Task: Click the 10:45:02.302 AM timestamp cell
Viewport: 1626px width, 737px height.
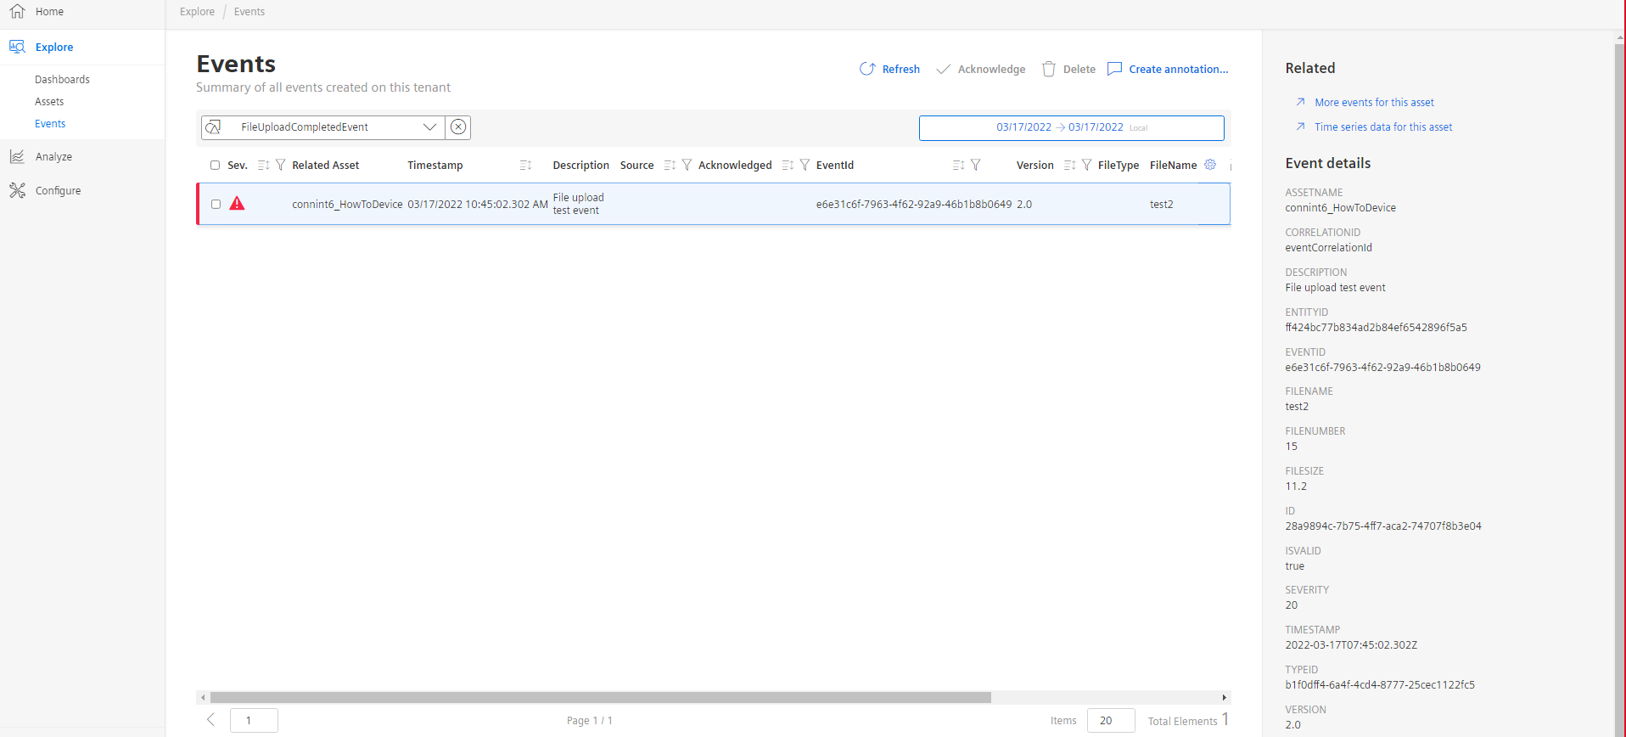Action: pyautogui.click(x=478, y=205)
